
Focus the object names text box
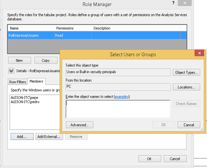[x=118, y=109]
